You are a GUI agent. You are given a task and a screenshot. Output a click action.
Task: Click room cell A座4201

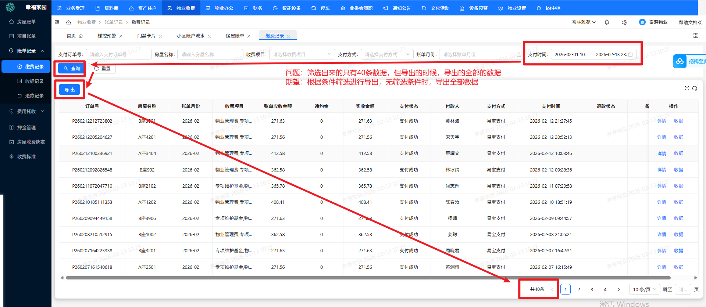pyautogui.click(x=147, y=137)
